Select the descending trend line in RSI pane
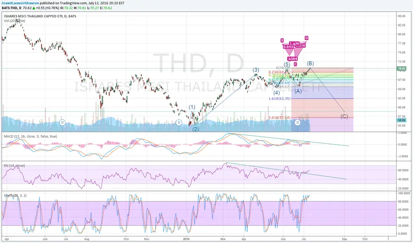The height and width of the screenshot is (243, 413). 287,171
